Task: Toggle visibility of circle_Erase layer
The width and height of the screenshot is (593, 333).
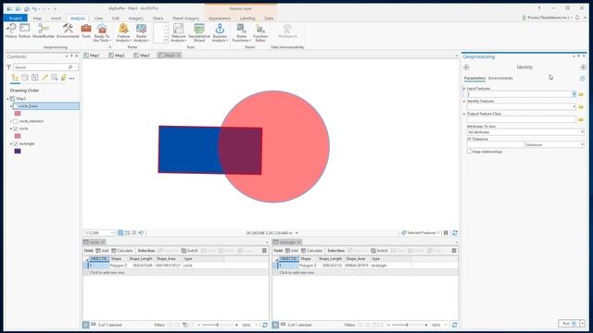Action: click(x=16, y=106)
